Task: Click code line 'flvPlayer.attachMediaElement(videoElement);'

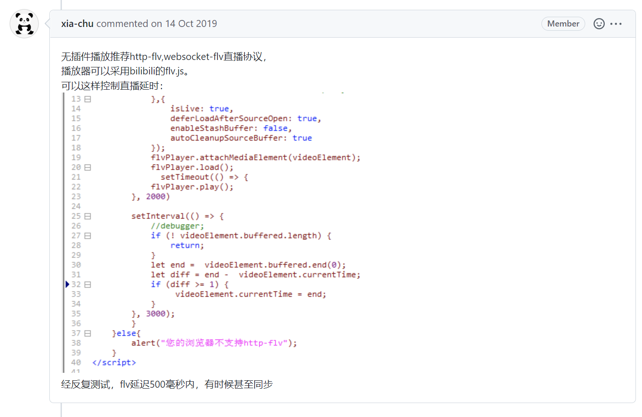Action: pyautogui.click(x=256, y=158)
